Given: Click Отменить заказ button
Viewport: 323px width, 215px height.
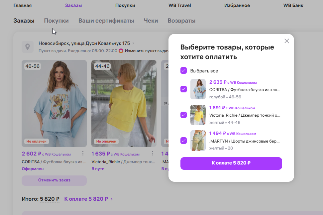Looking at the screenshot, I should pos(54,180).
